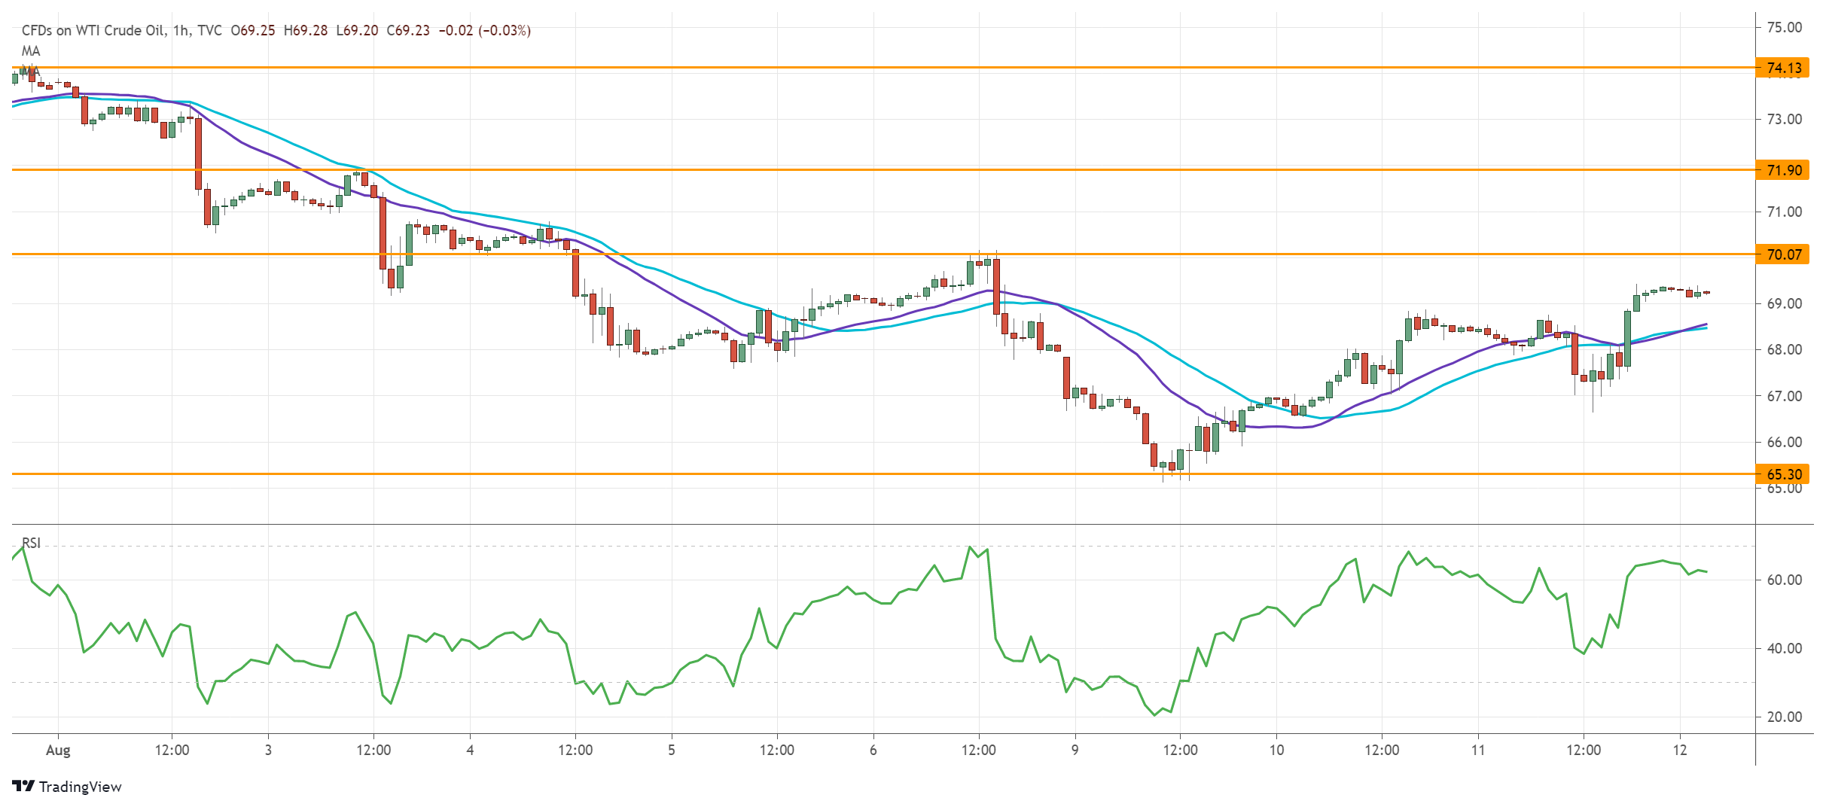The image size is (1826, 807).
Task: Click the orange 71.90 price label
Action: point(1784,170)
